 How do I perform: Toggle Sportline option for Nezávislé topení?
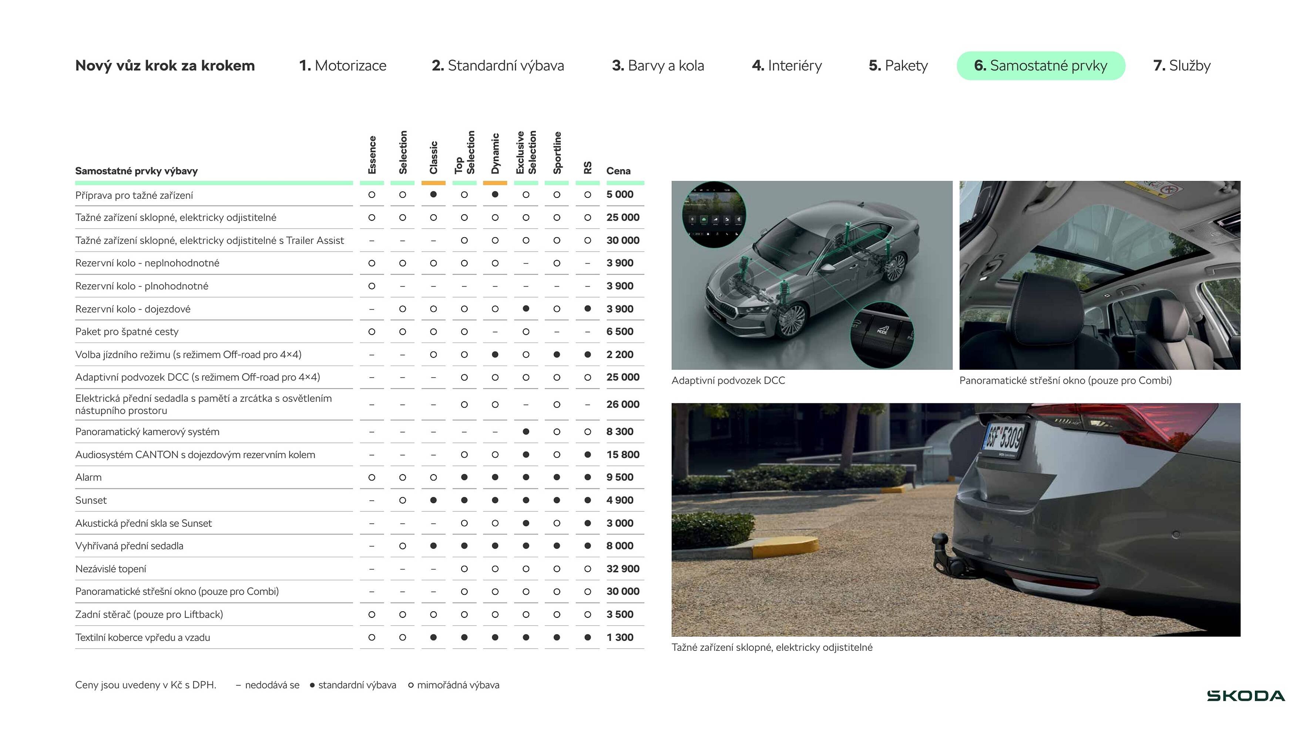pyautogui.click(x=556, y=568)
